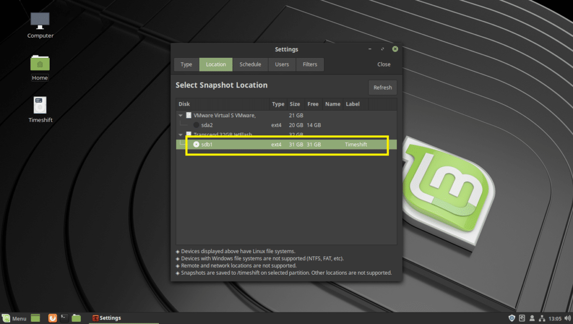Viewport: 573px width, 324px height.
Task: Select the sda2 partition radio button
Action: pyautogui.click(x=196, y=125)
